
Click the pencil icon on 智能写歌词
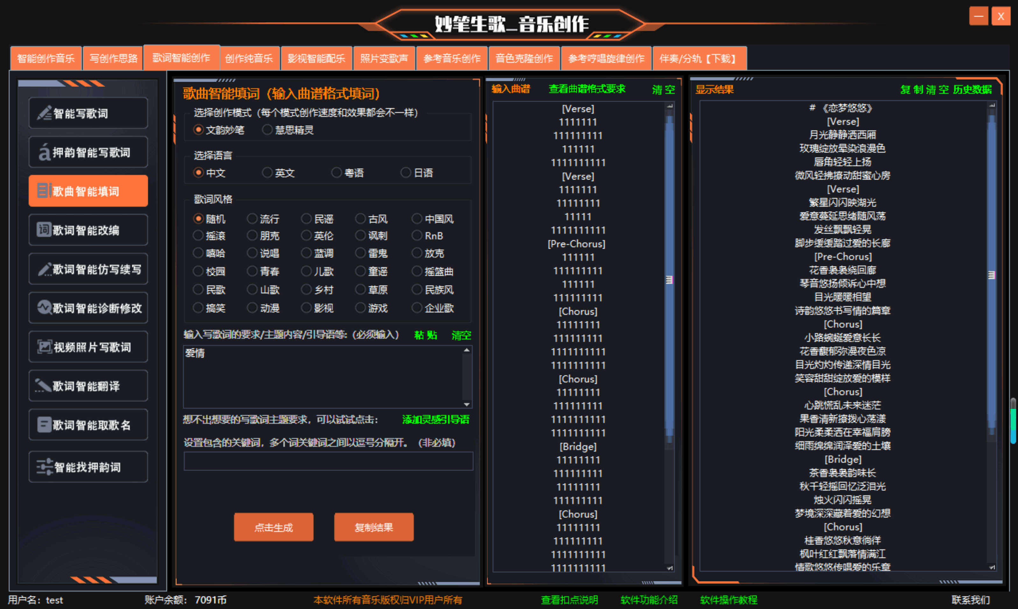click(44, 113)
